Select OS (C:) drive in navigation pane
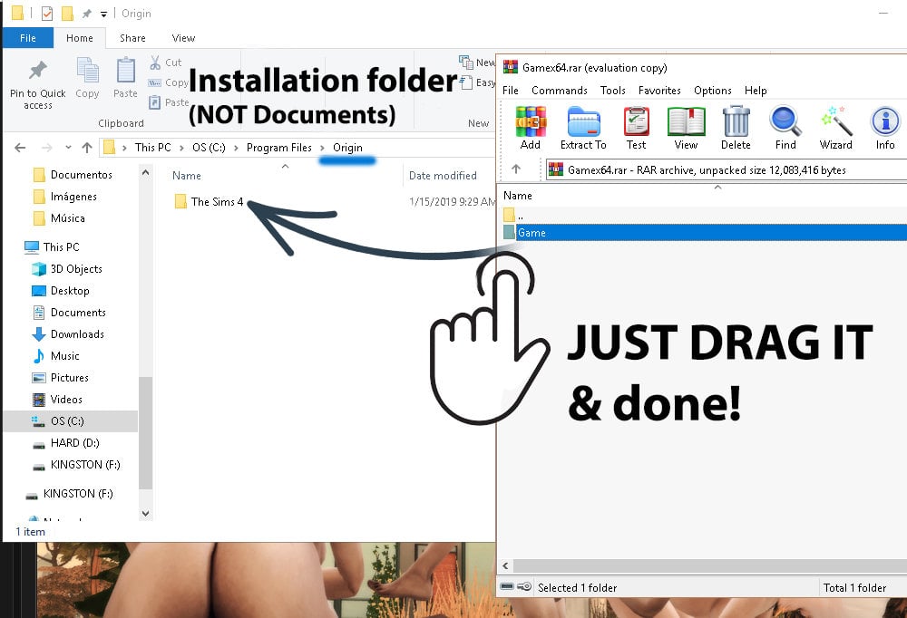 click(67, 420)
